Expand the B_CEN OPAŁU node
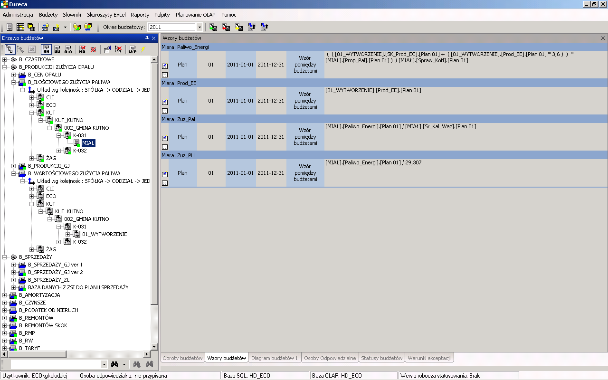Viewport: 608px width, 380px height. tap(14, 75)
